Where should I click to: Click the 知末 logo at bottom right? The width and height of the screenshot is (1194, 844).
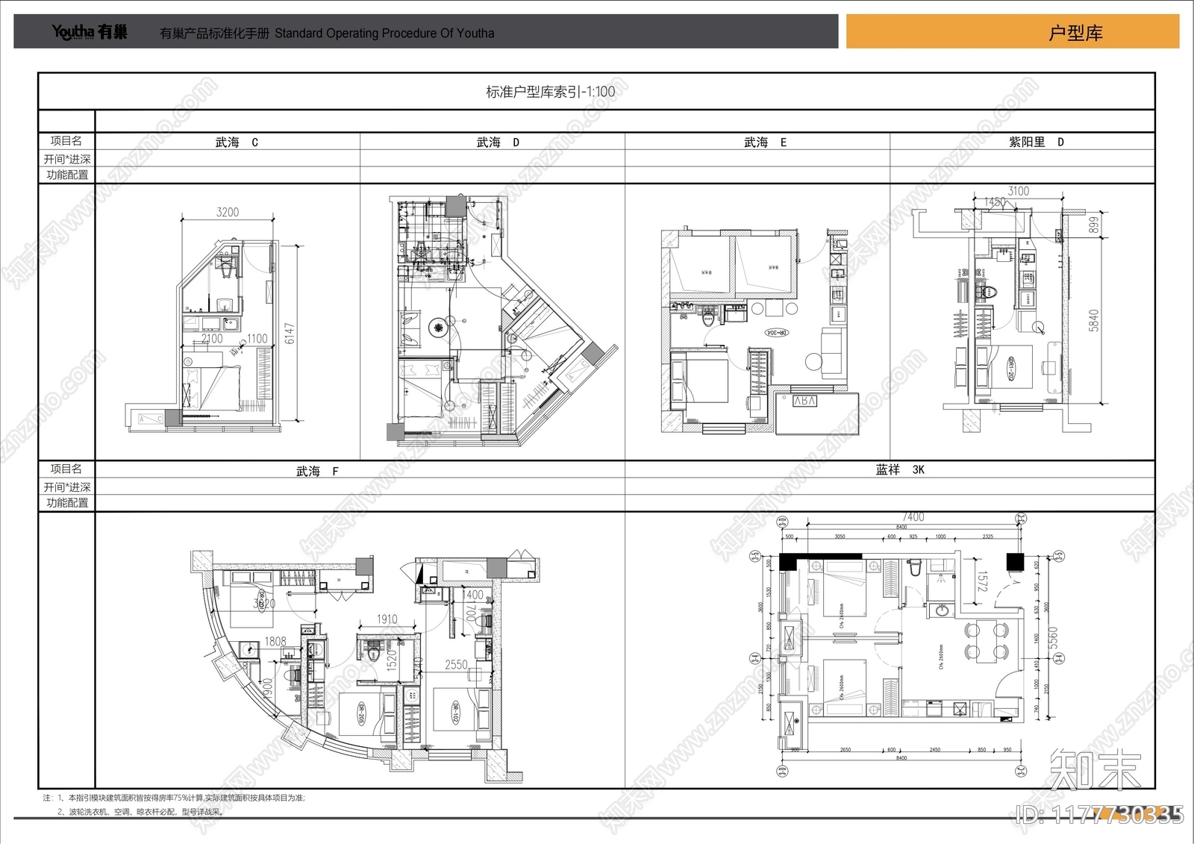coord(1095,772)
